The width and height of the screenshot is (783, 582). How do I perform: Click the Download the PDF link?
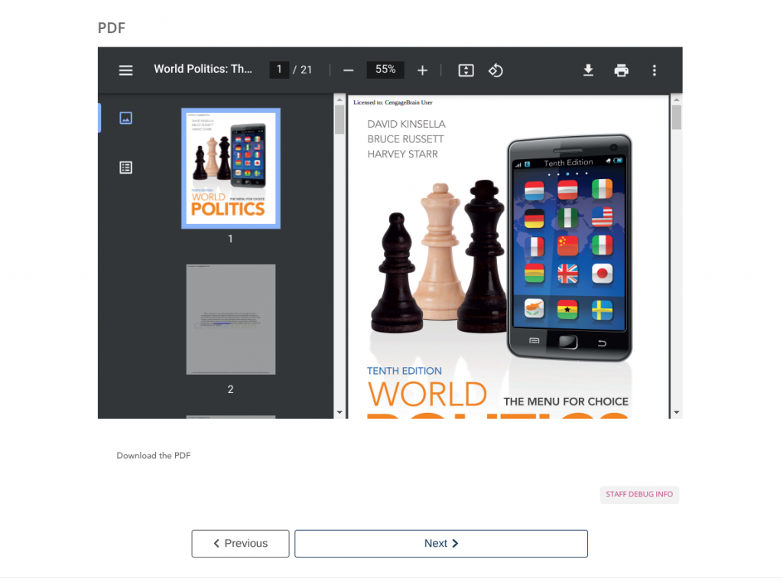(154, 456)
